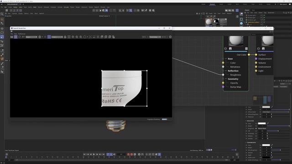
Task: Go to end of timeline
Action: [104, 154]
